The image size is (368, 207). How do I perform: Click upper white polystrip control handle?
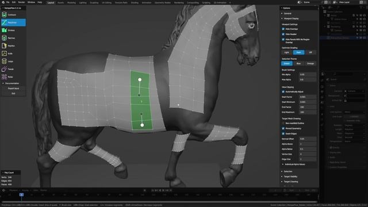click(140, 80)
